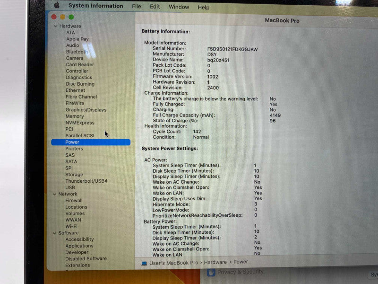Select Diagnostics in the sidebar
378x284 pixels.
[x=79, y=78]
